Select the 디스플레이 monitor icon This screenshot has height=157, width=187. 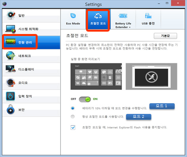[11, 69]
